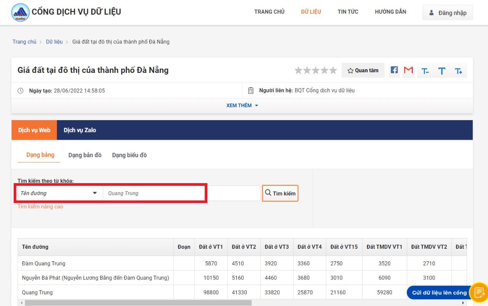This screenshot has width=488, height=306.
Task: Share the dataset via Gmail icon
Action: click(x=408, y=70)
